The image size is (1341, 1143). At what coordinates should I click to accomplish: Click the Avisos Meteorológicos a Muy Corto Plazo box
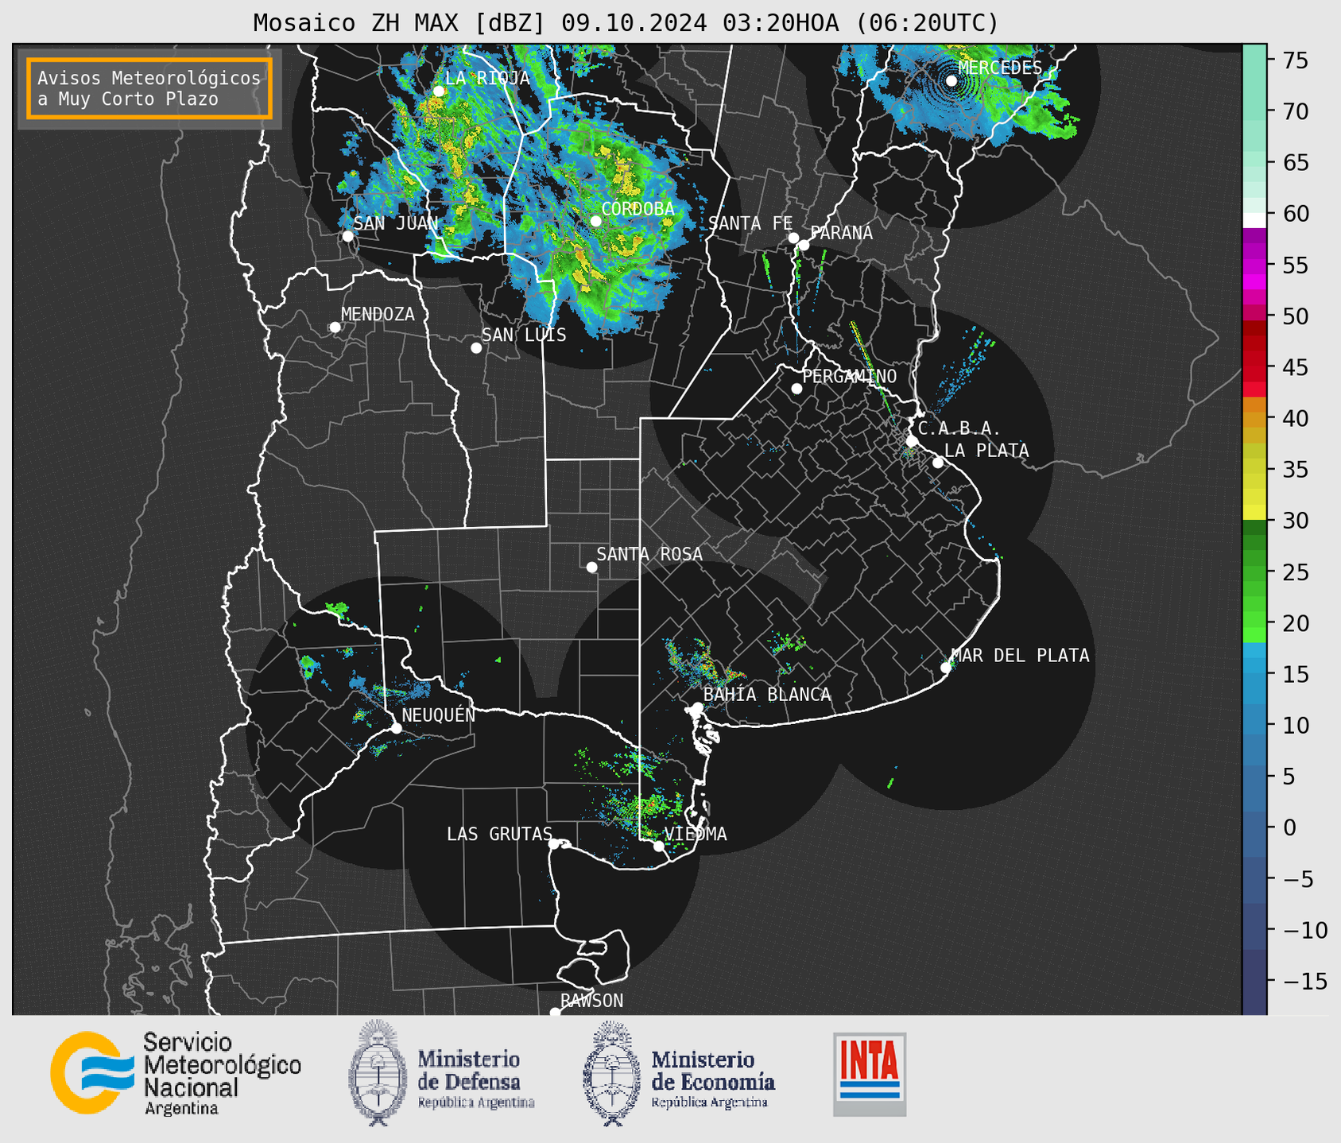pos(149,88)
